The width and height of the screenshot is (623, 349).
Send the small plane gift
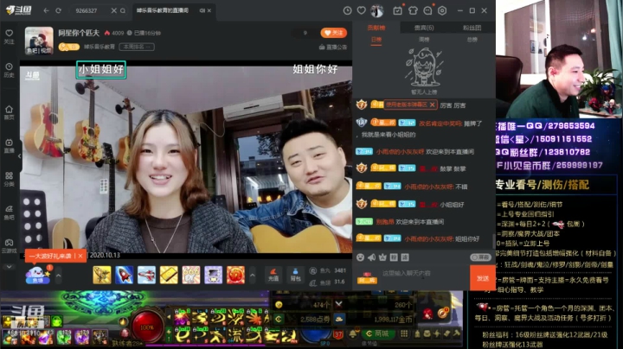pyautogui.click(x=146, y=275)
